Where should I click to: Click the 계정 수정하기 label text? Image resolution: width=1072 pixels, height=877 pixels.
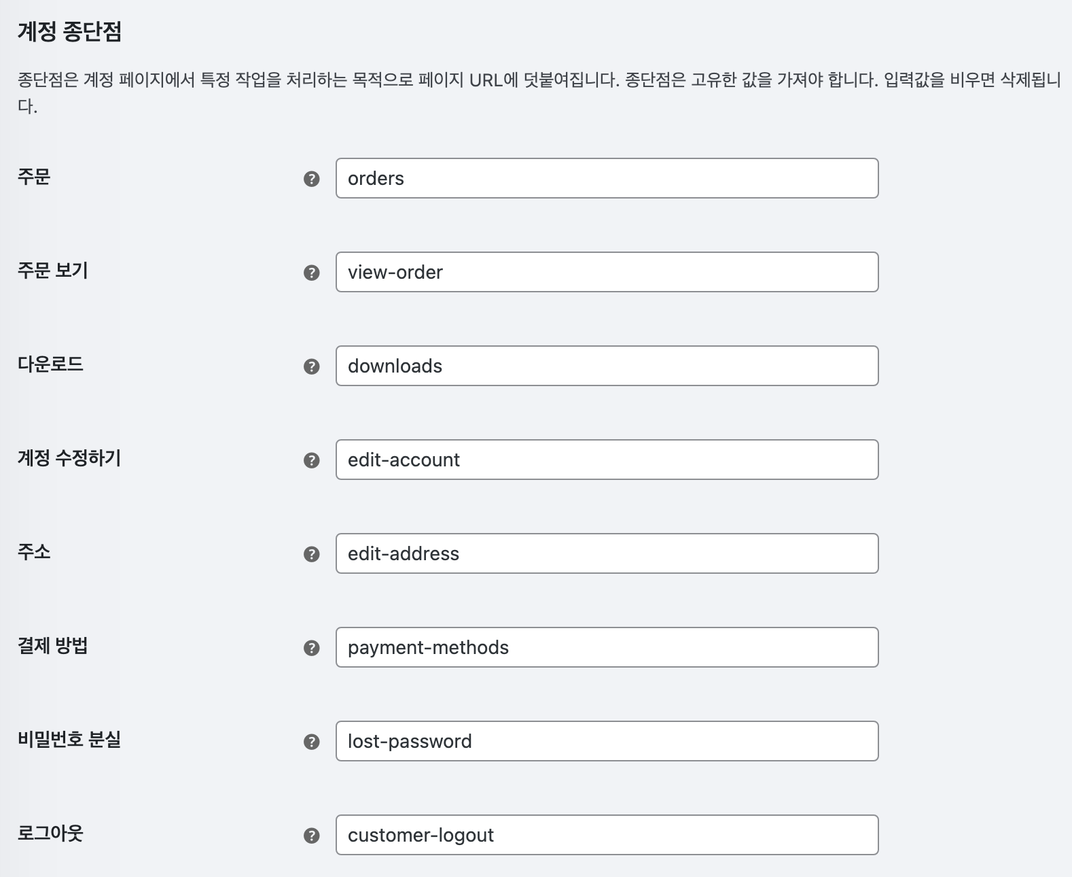pyautogui.click(x=69, y=458)
